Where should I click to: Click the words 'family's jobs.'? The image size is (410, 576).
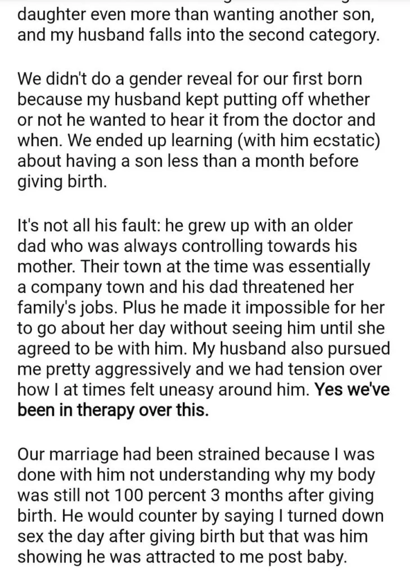coord(68,308)
